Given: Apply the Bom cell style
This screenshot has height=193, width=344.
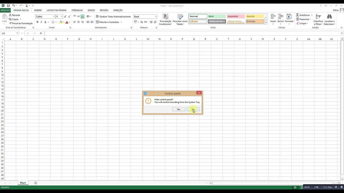Looking at the screenshot, I should click(x=217, y=16).
